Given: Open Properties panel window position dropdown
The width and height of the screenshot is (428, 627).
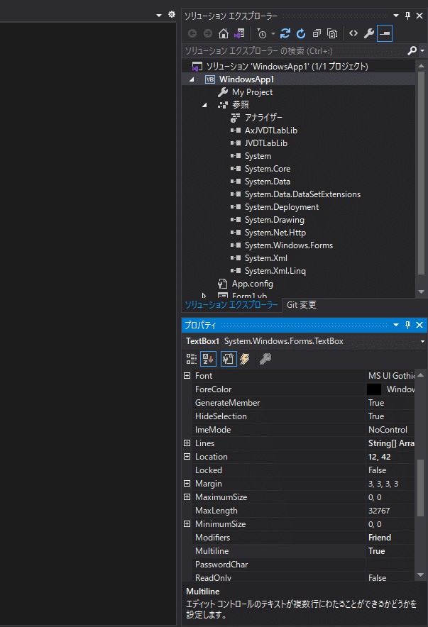Looking at the screenshot, I should coord(396,325).
